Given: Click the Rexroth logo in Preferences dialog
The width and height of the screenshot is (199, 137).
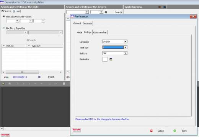Looking at the screenshot, I should tap(77, 130).
